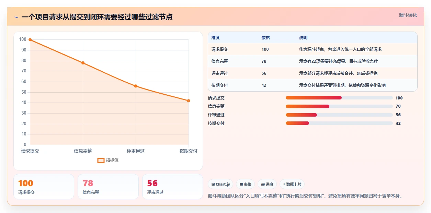Click the 评审通过 data point at 56

coord(136,86)
